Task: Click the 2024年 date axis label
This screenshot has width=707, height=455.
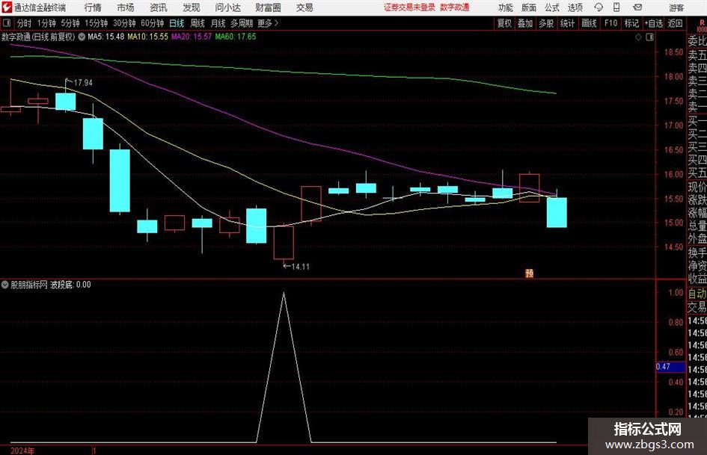Action: coord(22,451)
